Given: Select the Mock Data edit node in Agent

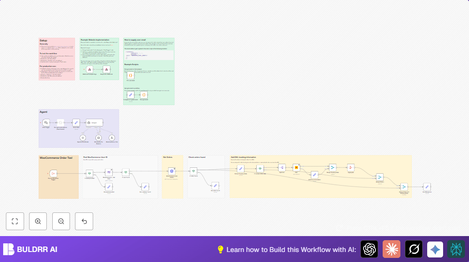Looking at the screenshot, I should [76, 122].
